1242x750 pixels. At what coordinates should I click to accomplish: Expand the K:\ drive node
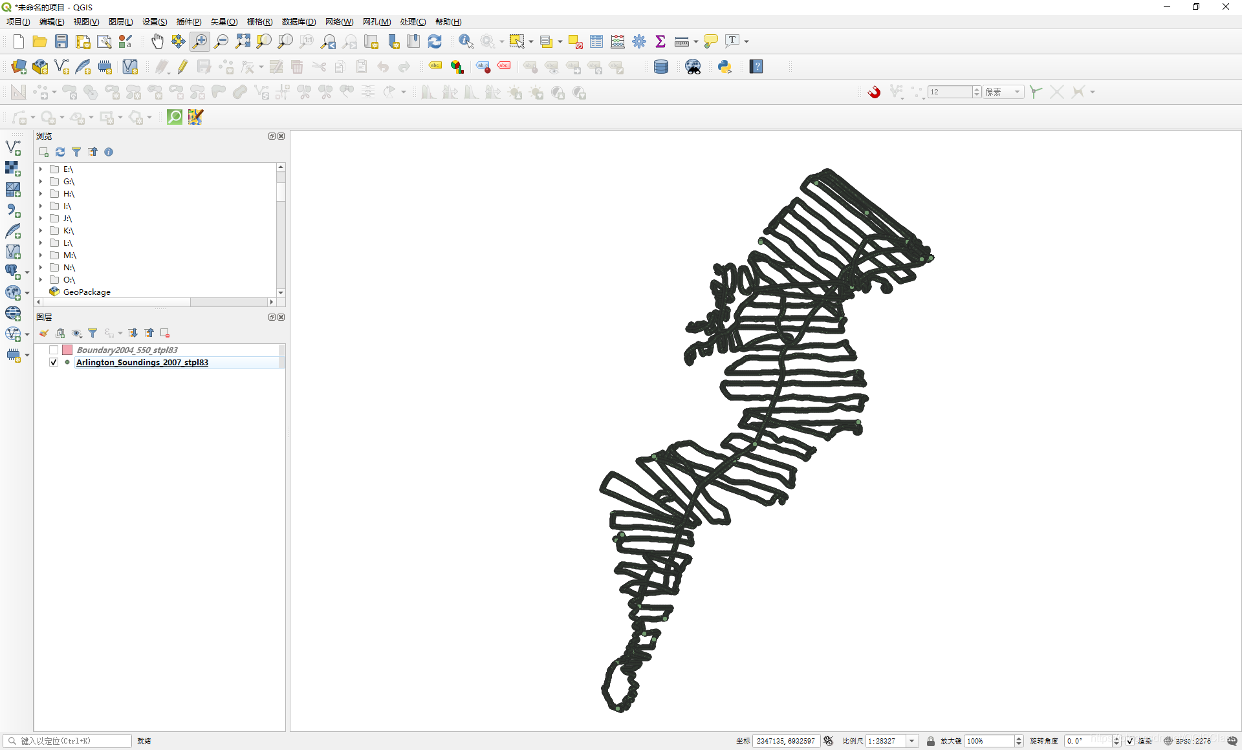[x=40, y=231]
